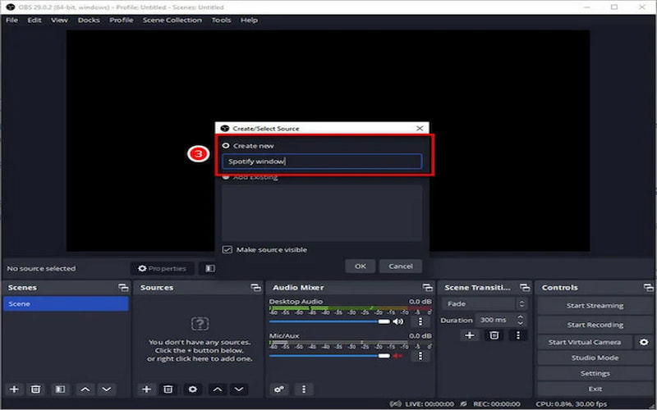657x410 pixels.
Task: Adjust the Duration 300 ms stepper arrows
Action: coord(521,320)
